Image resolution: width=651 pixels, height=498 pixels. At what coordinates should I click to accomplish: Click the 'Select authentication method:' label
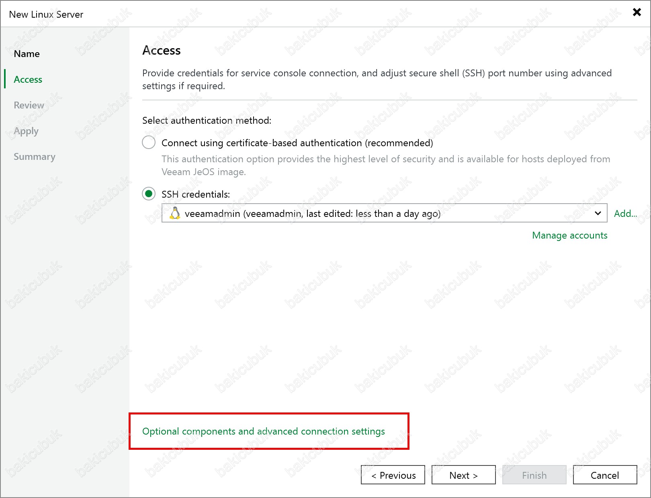point(207,120)
